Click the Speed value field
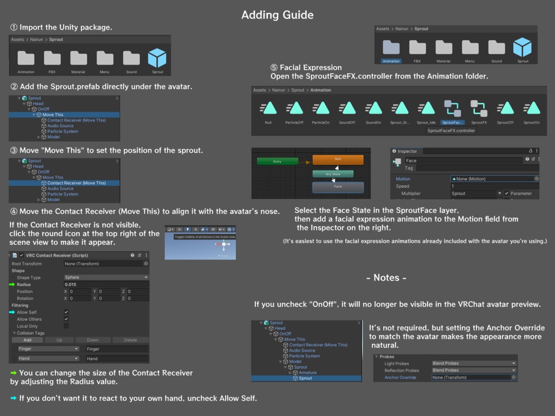 [494, 186]
